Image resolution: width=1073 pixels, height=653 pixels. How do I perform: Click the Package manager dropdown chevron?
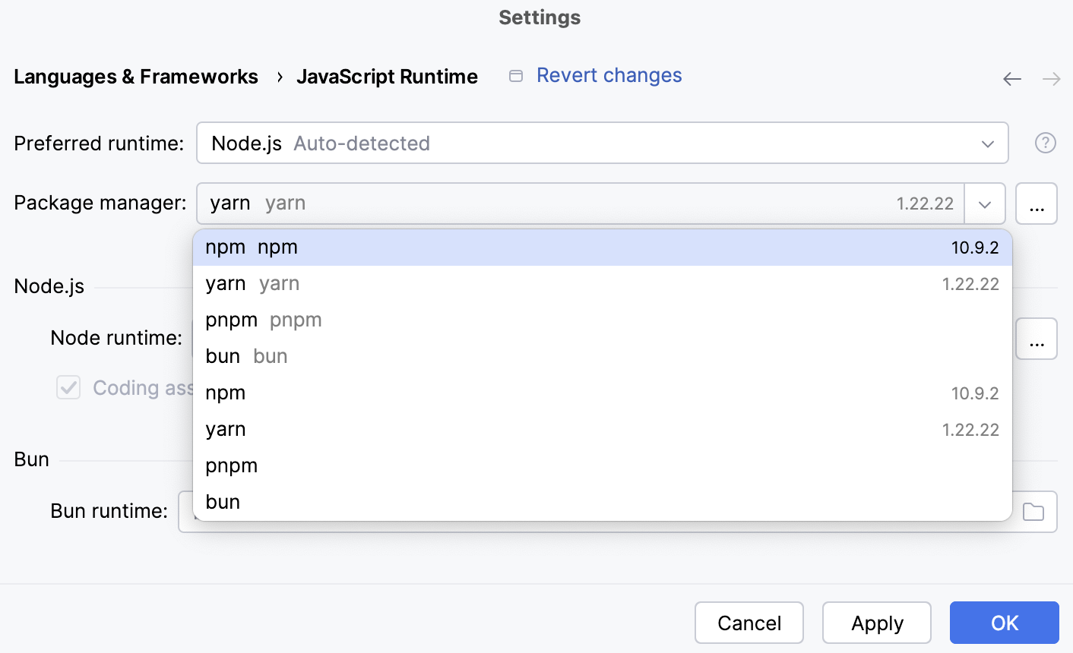click(985, 203)
